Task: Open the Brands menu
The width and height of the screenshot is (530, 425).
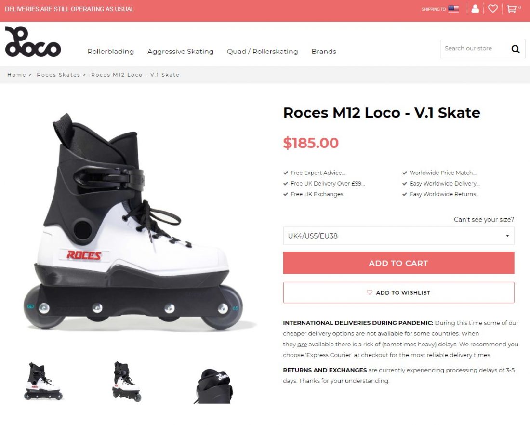Action: pyautogui.click(x=324, y=52)
